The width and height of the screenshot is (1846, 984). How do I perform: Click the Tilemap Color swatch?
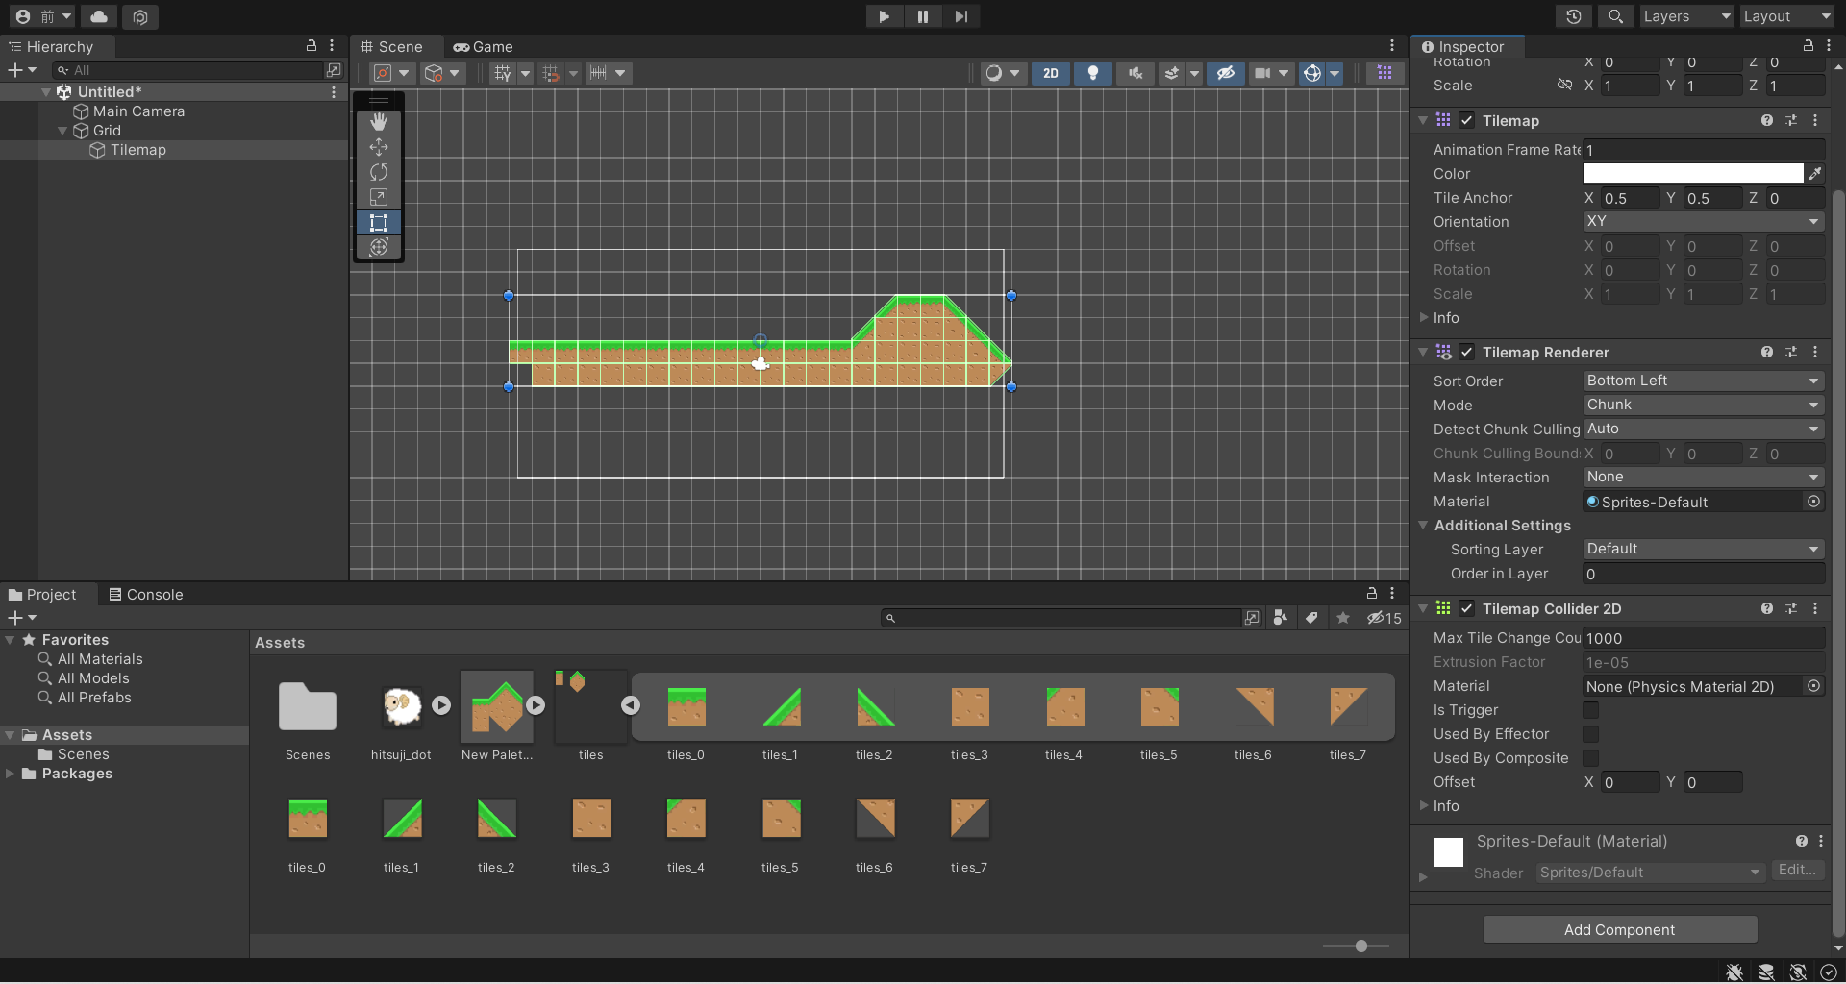(1692, 174)
